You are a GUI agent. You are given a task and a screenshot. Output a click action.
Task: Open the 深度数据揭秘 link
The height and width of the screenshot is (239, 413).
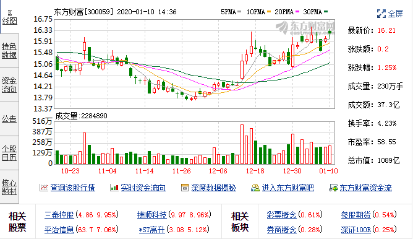[214, 188]
